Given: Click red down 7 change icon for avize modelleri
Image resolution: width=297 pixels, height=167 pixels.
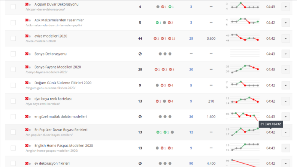Looking at the screenshot, I should pyautogui.click(x=162, y=39).
